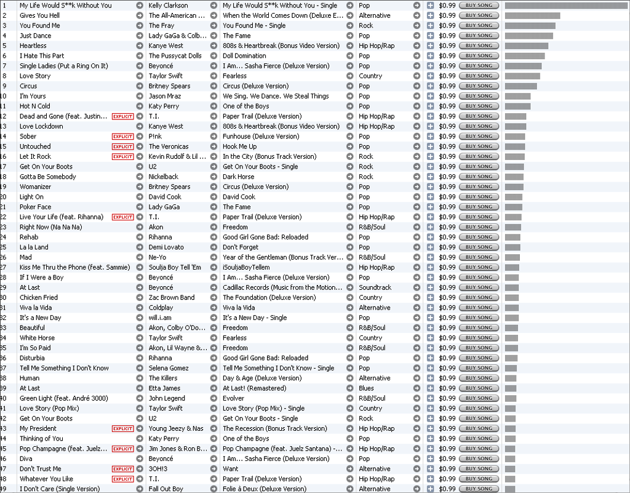The height and width of the screenshot is (493, 630).
Task: Open plus button options for Diva
Action: tap(431, 459)
